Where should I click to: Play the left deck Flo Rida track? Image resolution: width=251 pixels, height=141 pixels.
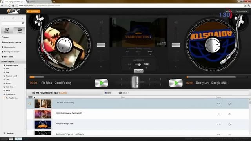101,83
